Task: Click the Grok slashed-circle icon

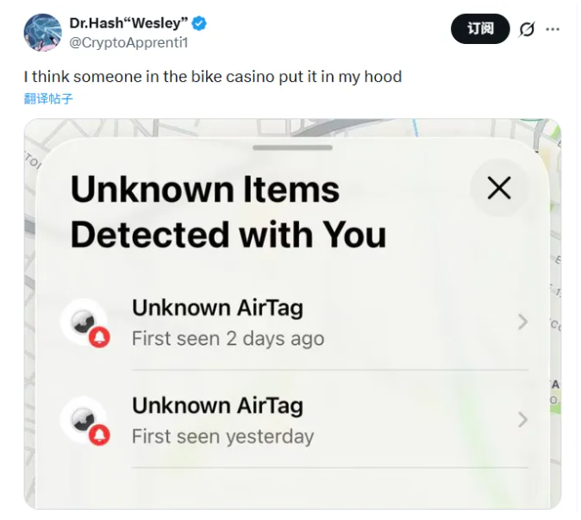Action: click(x=527, y=29)
